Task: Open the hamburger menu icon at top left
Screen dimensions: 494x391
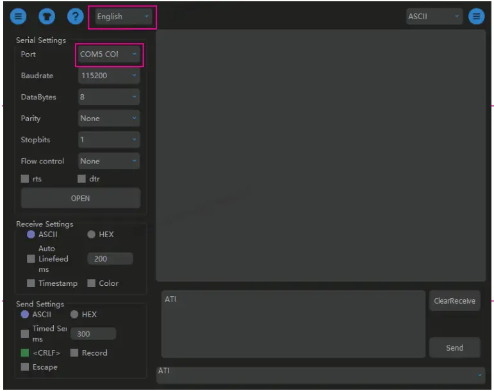Action: pos(18,16)
